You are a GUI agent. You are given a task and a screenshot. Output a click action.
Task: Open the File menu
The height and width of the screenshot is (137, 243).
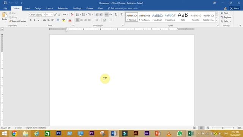point(5,8)
